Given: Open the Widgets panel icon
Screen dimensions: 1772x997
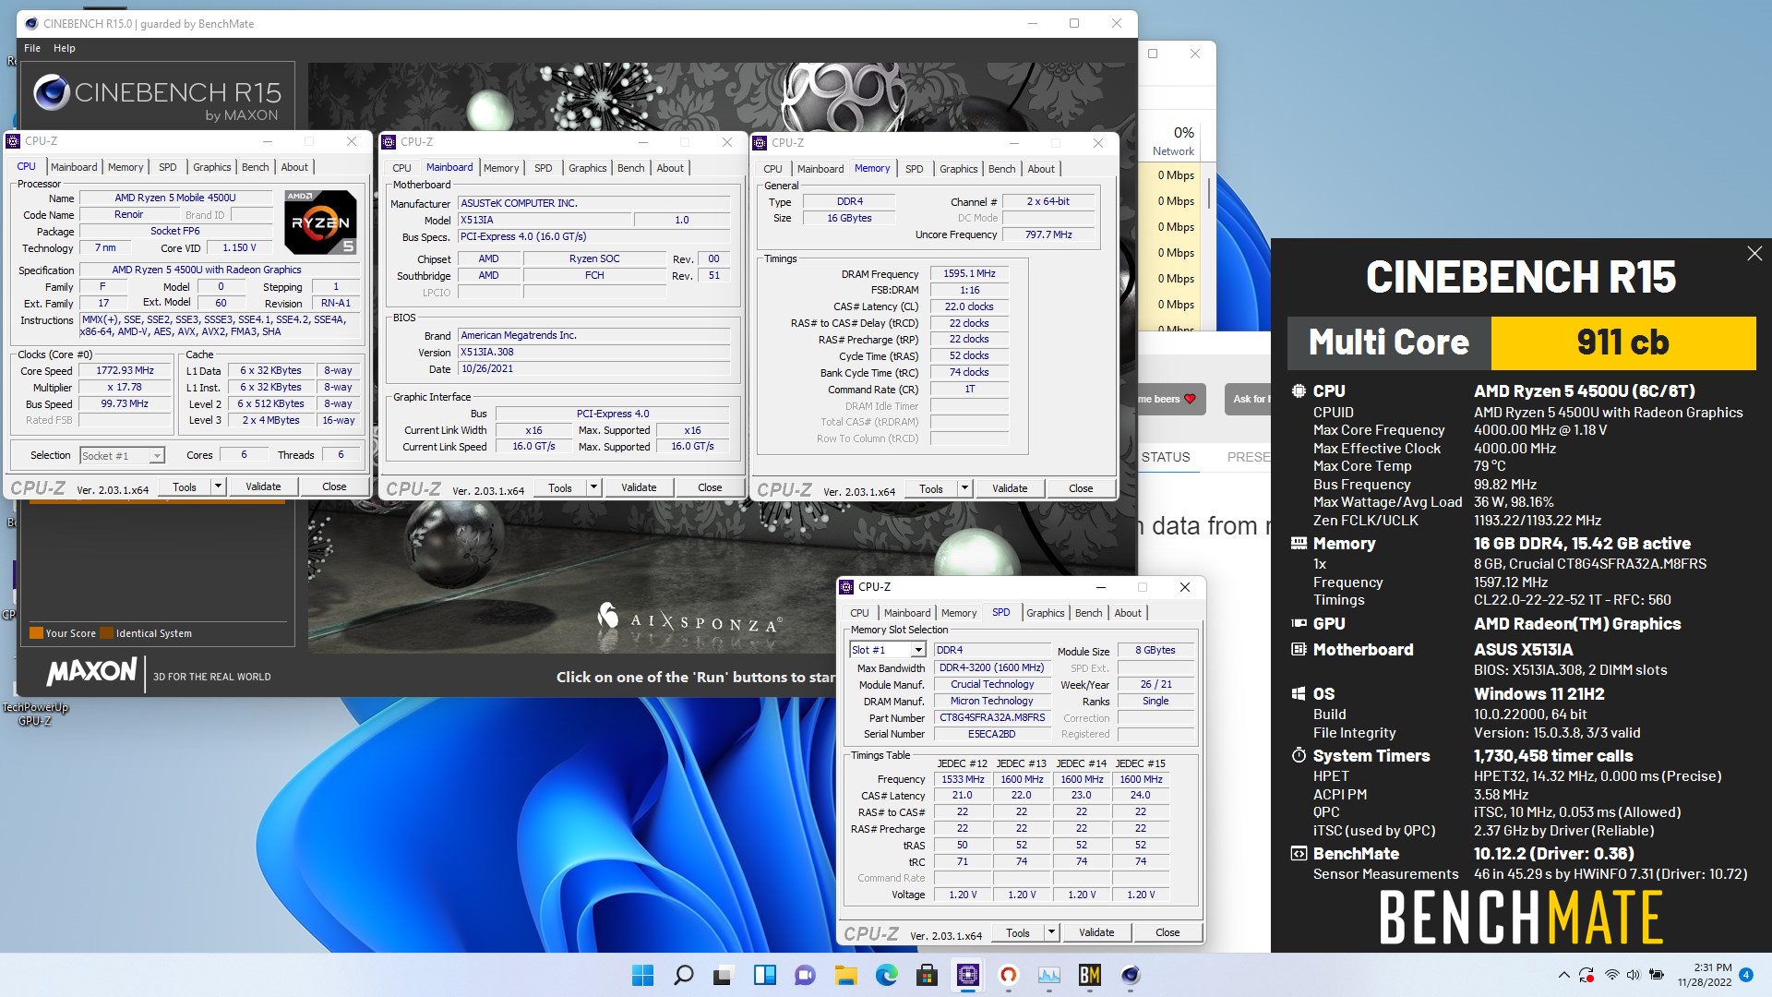Looking at the screenshot, I should (x=764, y=975).
